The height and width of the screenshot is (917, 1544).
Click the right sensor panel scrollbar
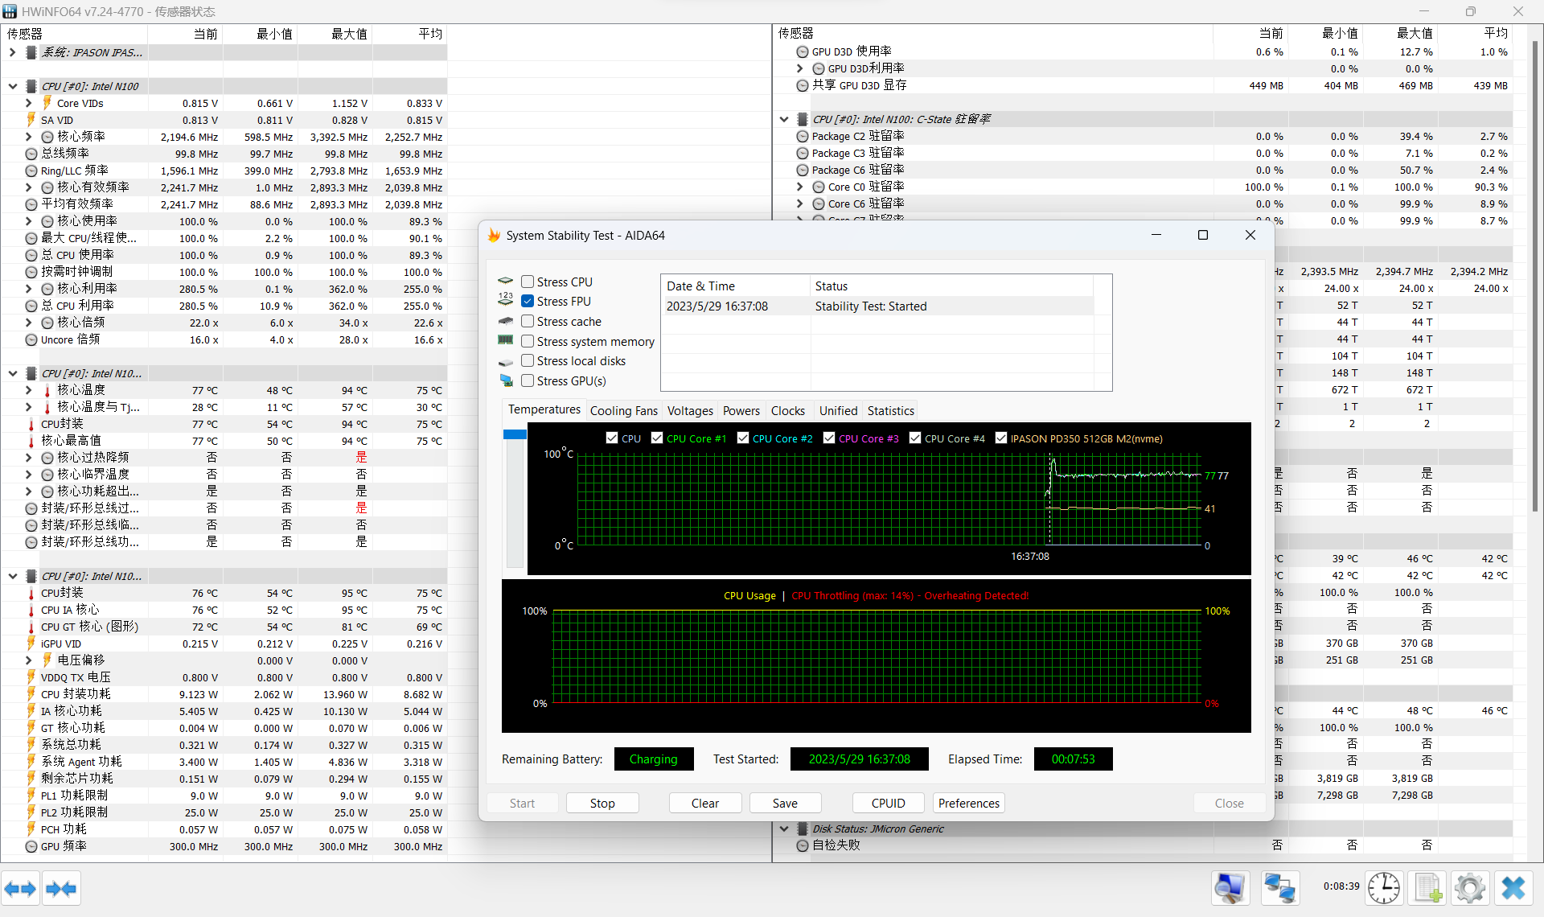coord(1534,273)
